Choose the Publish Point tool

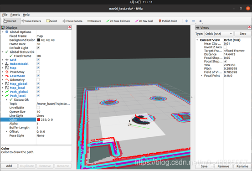tap(168, 21)
